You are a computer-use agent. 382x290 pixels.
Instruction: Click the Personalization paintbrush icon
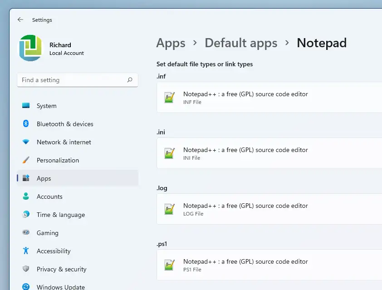(x=26, y=160)
